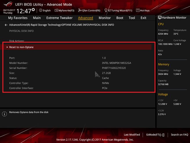190x143 pixels.
Task: Click +5V reading 5.080 V
Action: [177, 104]
